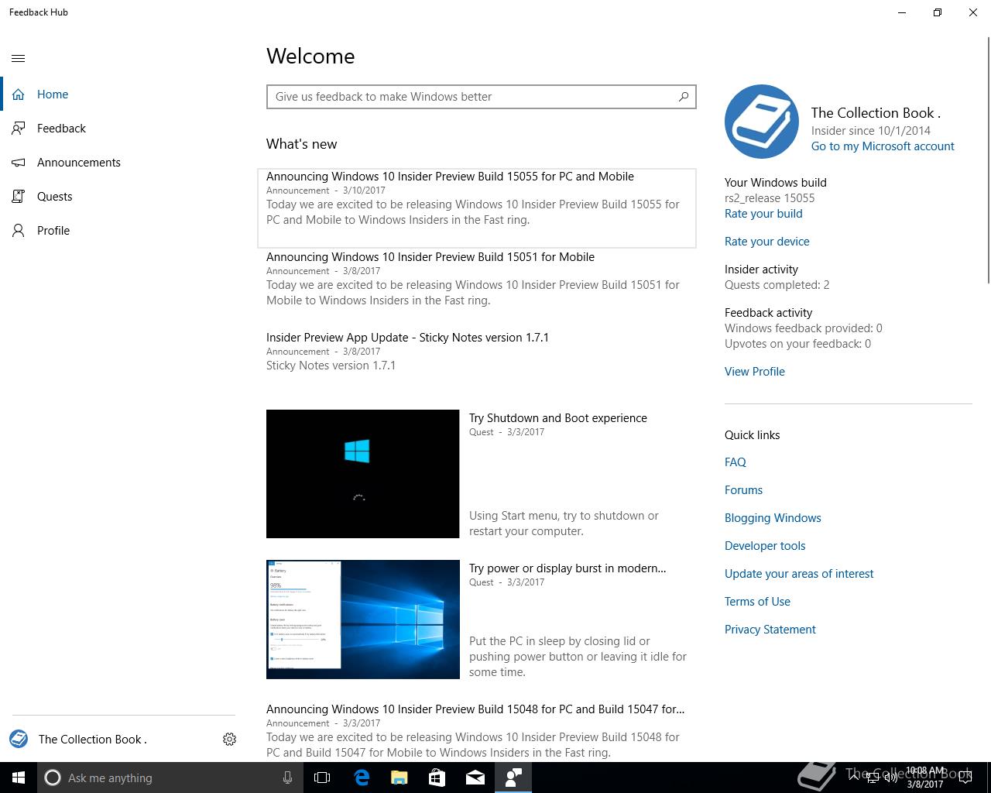Open Try power or display burst quest
The width and height of the screenshot is (991, 793).
click(568, 568)
